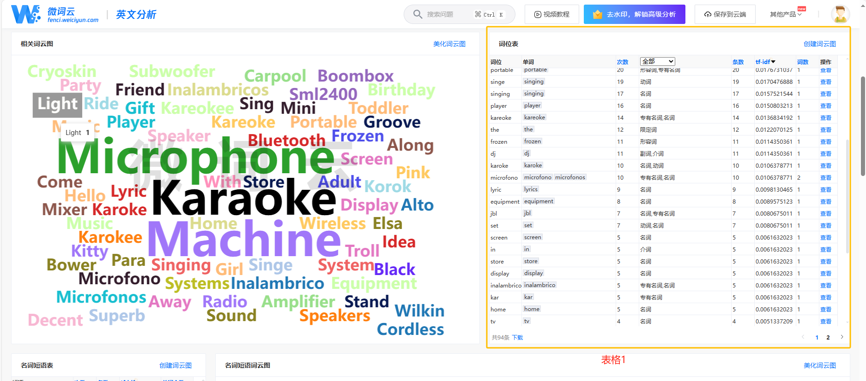The height and width of the screenshot is (381, 866).
Task: Click 查看 for the home row
Action: pyautogui.click(x=825, y=310)
